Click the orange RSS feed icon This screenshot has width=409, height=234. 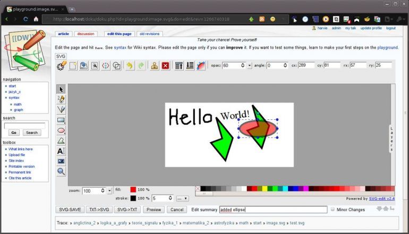point(262,19)
